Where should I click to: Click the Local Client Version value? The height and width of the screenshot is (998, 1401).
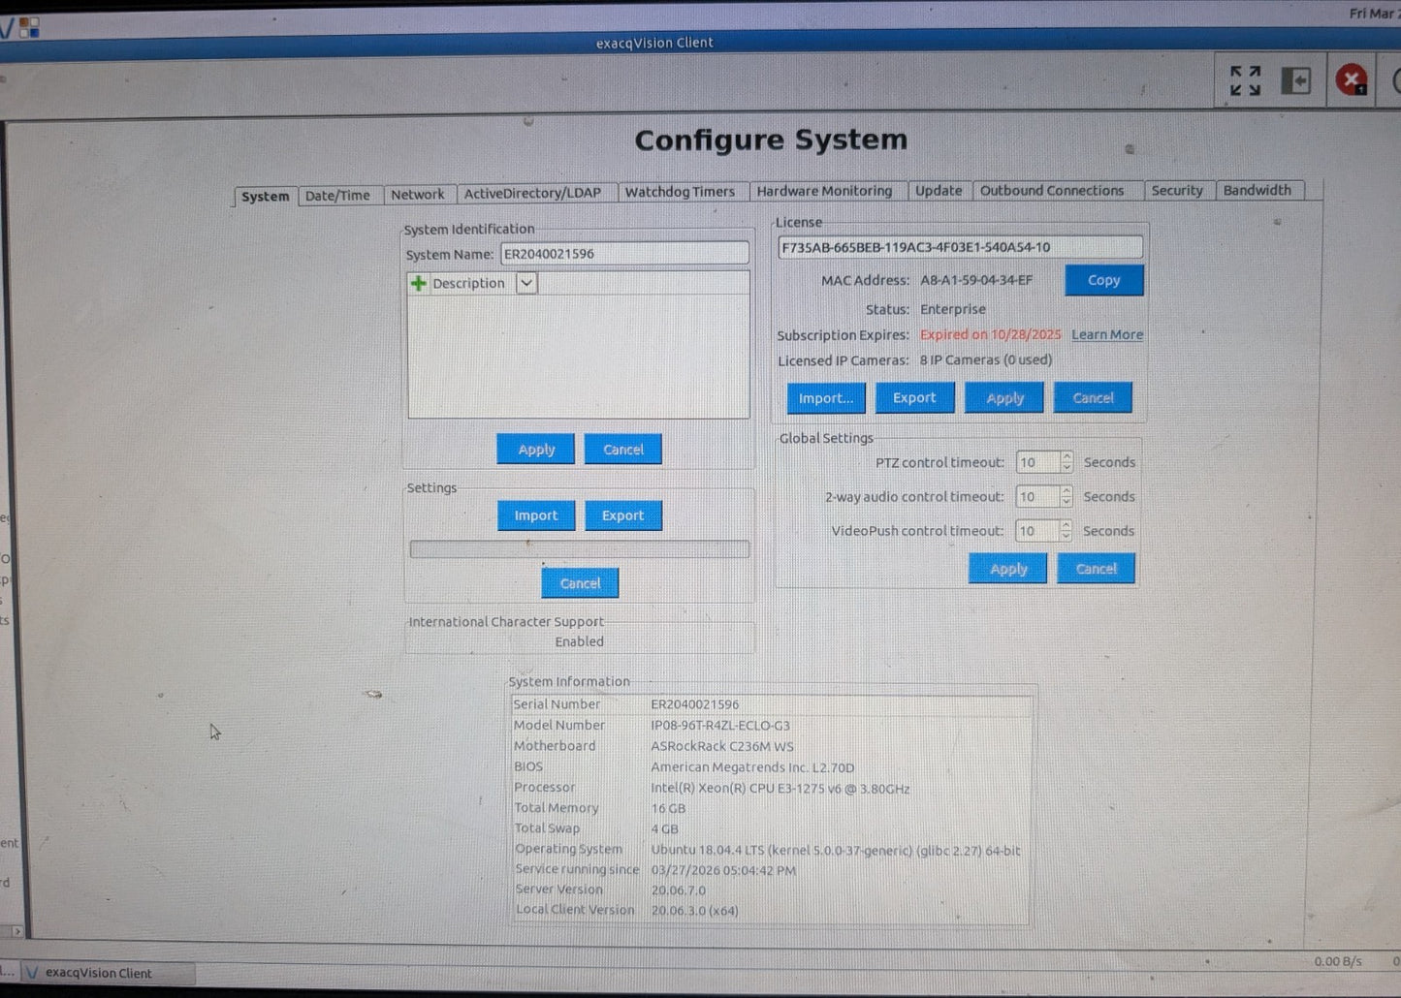tap(694, 911)
